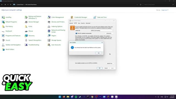
Task: Open the taskbar clock and date
Action: pyautogui.click(x=172, y=97)
